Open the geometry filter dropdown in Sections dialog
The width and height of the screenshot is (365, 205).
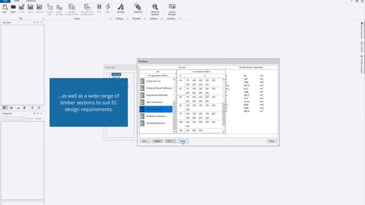click(x=157, y=76)
